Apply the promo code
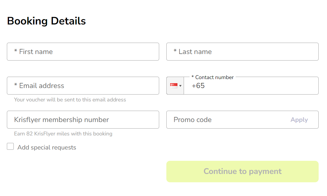Image resolution: width=327 pixels, height=196 pixels. pos(299,120)
